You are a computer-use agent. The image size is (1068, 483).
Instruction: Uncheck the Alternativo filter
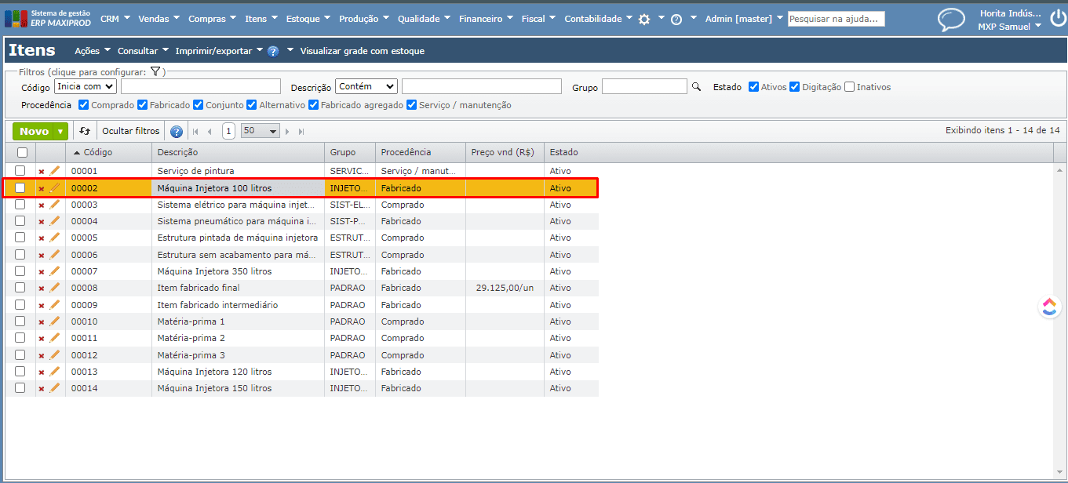251,105
